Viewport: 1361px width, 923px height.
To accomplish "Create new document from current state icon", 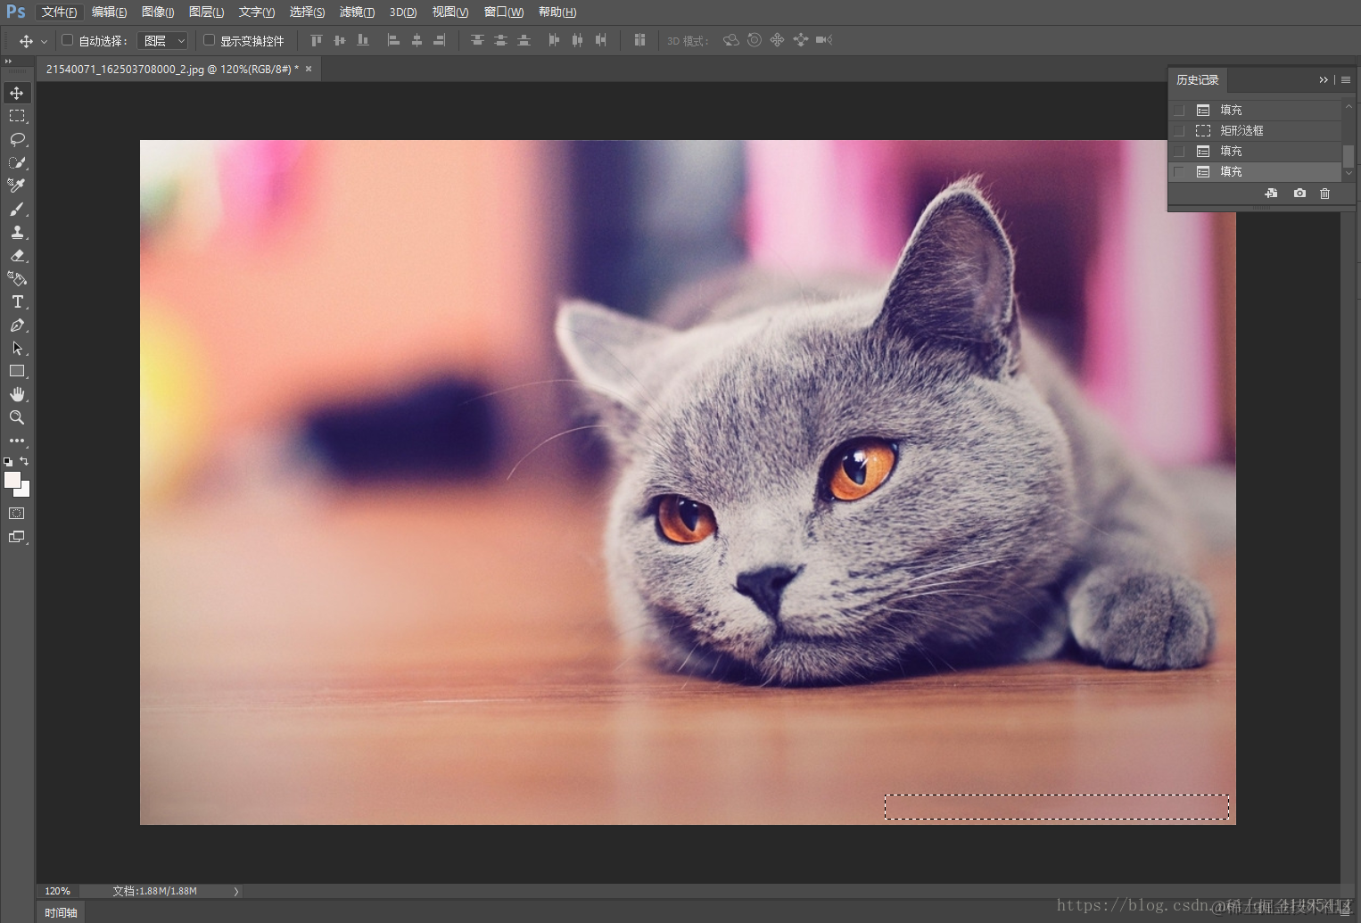I will click(x=1271, y=194).
